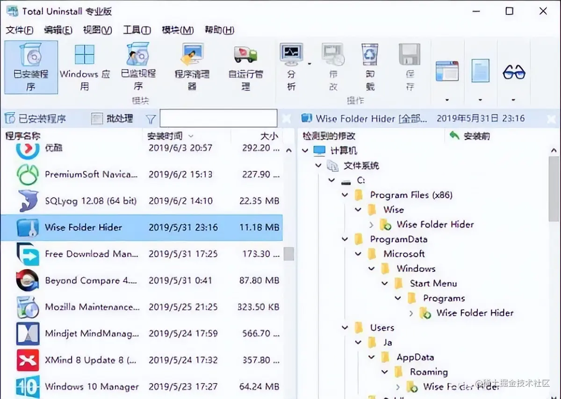Click the 修改 toolbar icon
The image size is (561, 399).
coord(333,55)
